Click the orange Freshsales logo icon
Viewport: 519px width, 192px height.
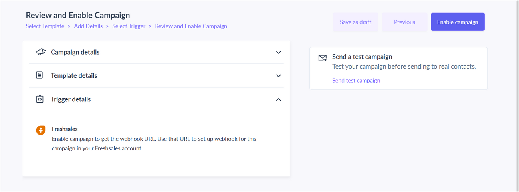tap(41, 130)
